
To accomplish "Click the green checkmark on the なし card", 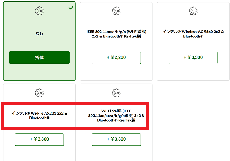I will tap(71, 8).
